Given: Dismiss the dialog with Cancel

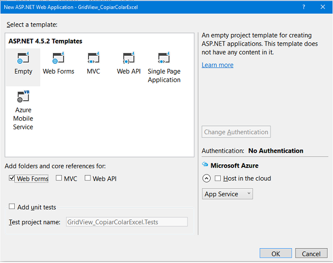Looking at the screenshot, I should point(311,253).
